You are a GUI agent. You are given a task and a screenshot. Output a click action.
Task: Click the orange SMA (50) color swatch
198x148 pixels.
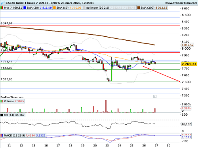click(54, 8)
